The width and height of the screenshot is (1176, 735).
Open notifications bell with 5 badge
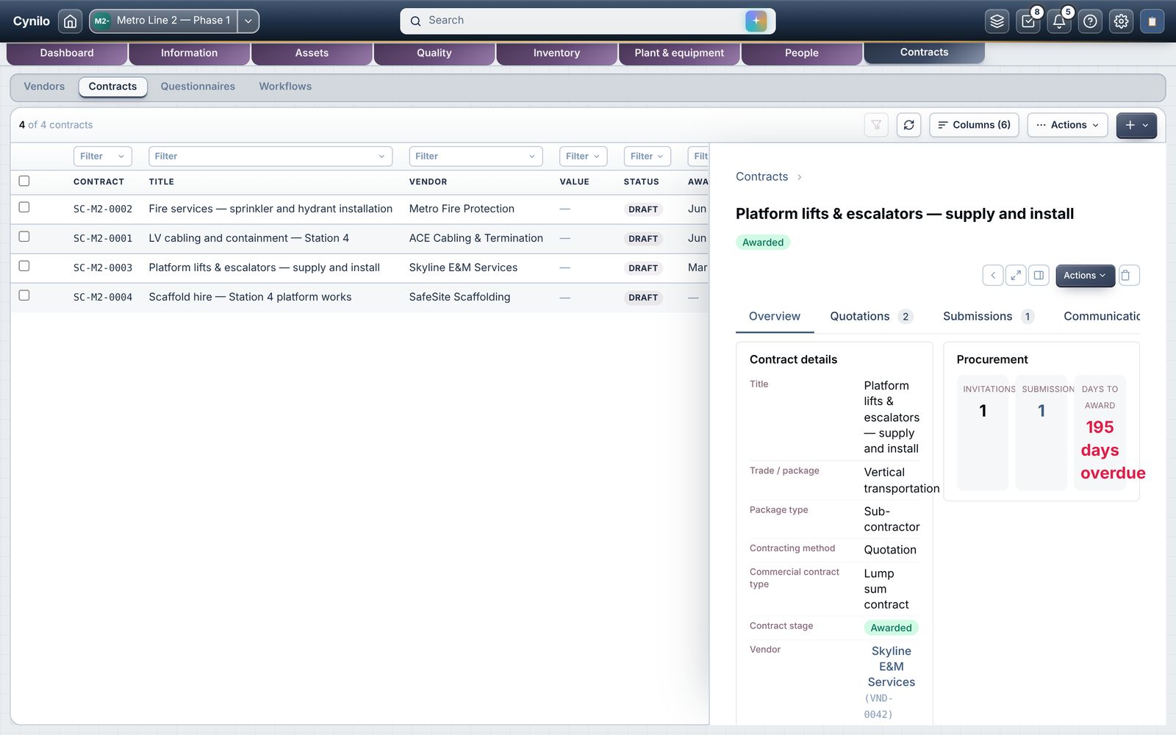coord(1059,21)
